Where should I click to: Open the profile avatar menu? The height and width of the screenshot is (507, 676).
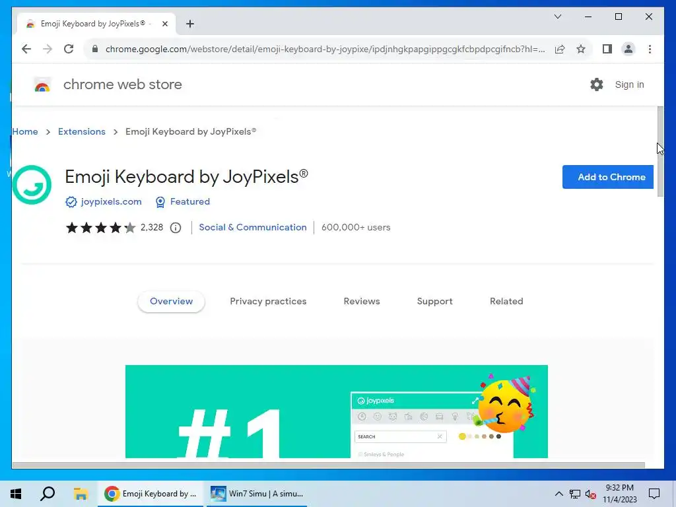[x=628, y=49]
